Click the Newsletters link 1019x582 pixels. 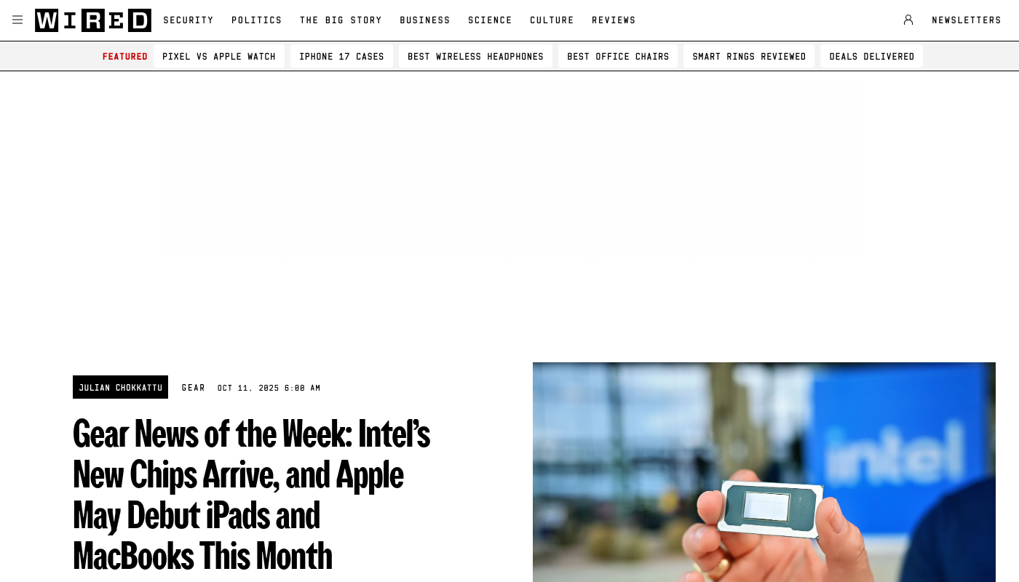point(967,20)
